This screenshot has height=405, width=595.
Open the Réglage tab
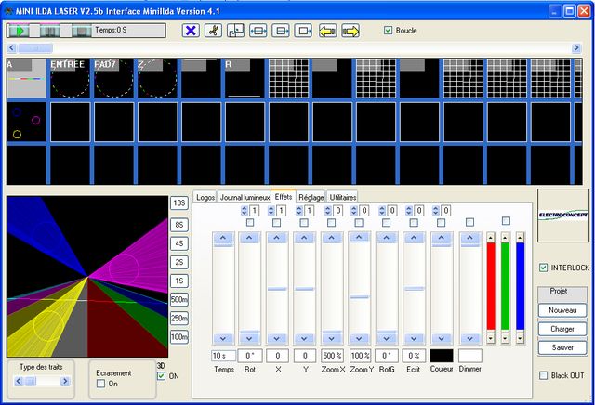click(x=311, y=198)
